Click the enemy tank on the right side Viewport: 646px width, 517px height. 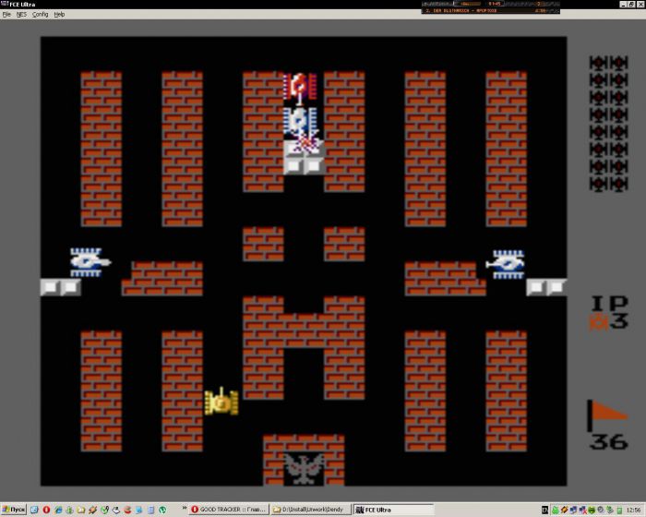507,264
